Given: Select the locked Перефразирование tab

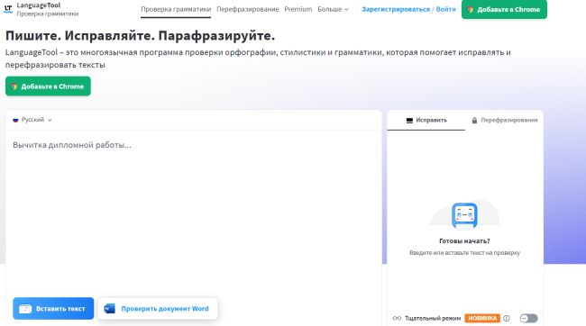Looking at the screenshot, I should 504,121.
